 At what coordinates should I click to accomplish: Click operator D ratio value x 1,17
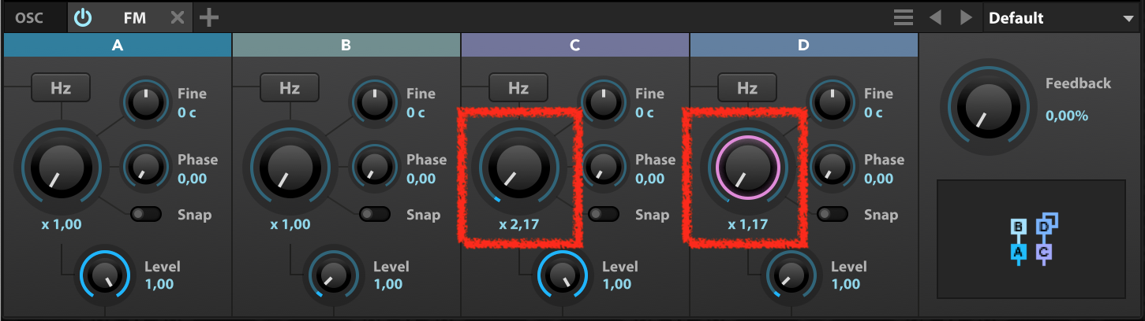748,224
